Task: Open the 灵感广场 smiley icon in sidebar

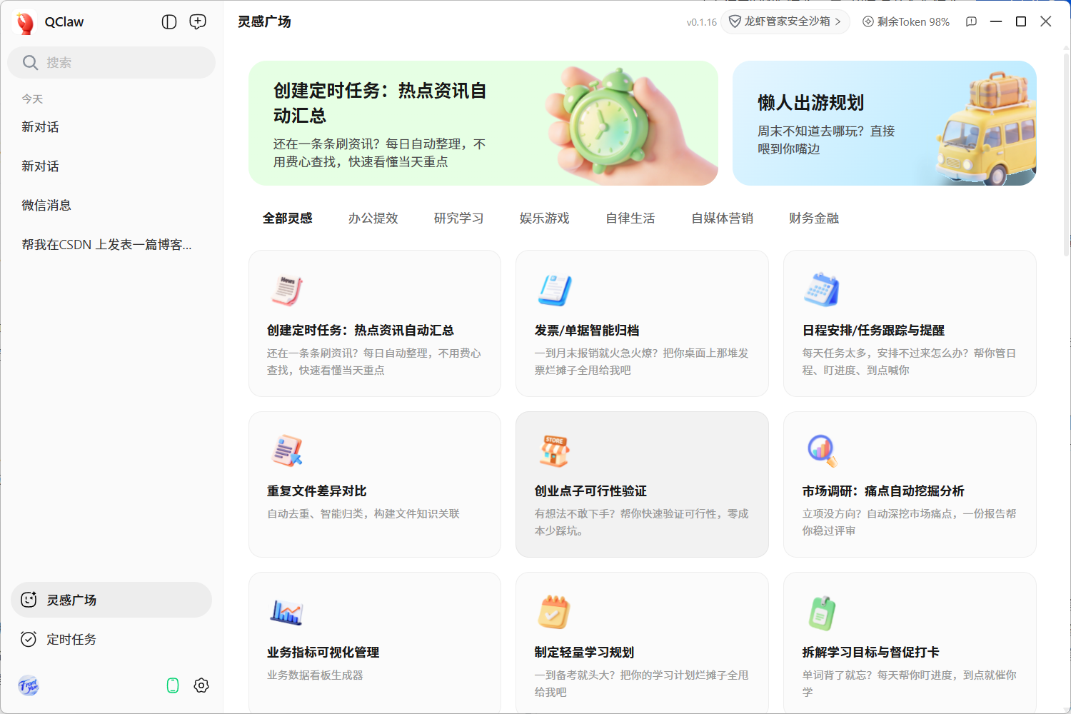Action: tap(29, 600)
